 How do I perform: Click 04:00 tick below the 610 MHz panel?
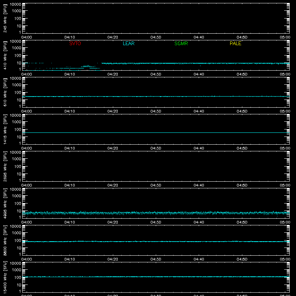tap(27, 111)
